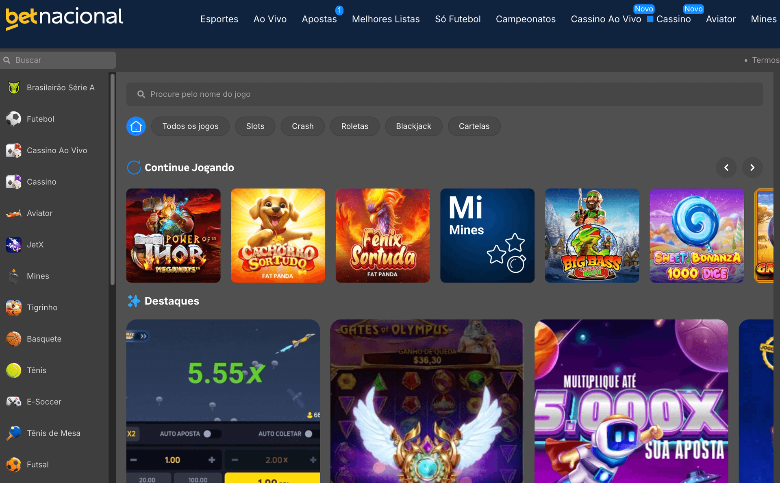The width and height of the screenshot is (780, 483).
Task: Select the Todos os jogos filter
Action: (190, 126)
